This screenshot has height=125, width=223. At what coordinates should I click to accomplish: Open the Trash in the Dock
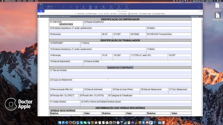point(163,123)
